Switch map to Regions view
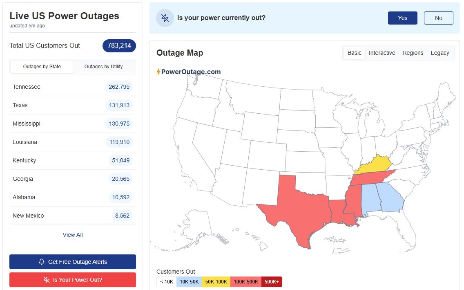Viewport: 464px width, 290px height. (x=413, y=53)
